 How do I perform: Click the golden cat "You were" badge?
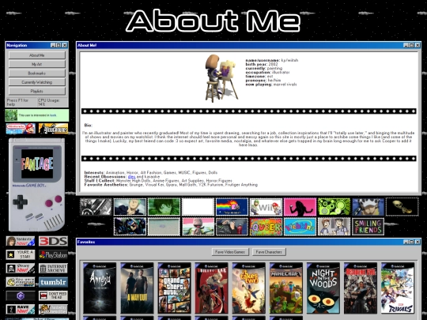(21, 282)
